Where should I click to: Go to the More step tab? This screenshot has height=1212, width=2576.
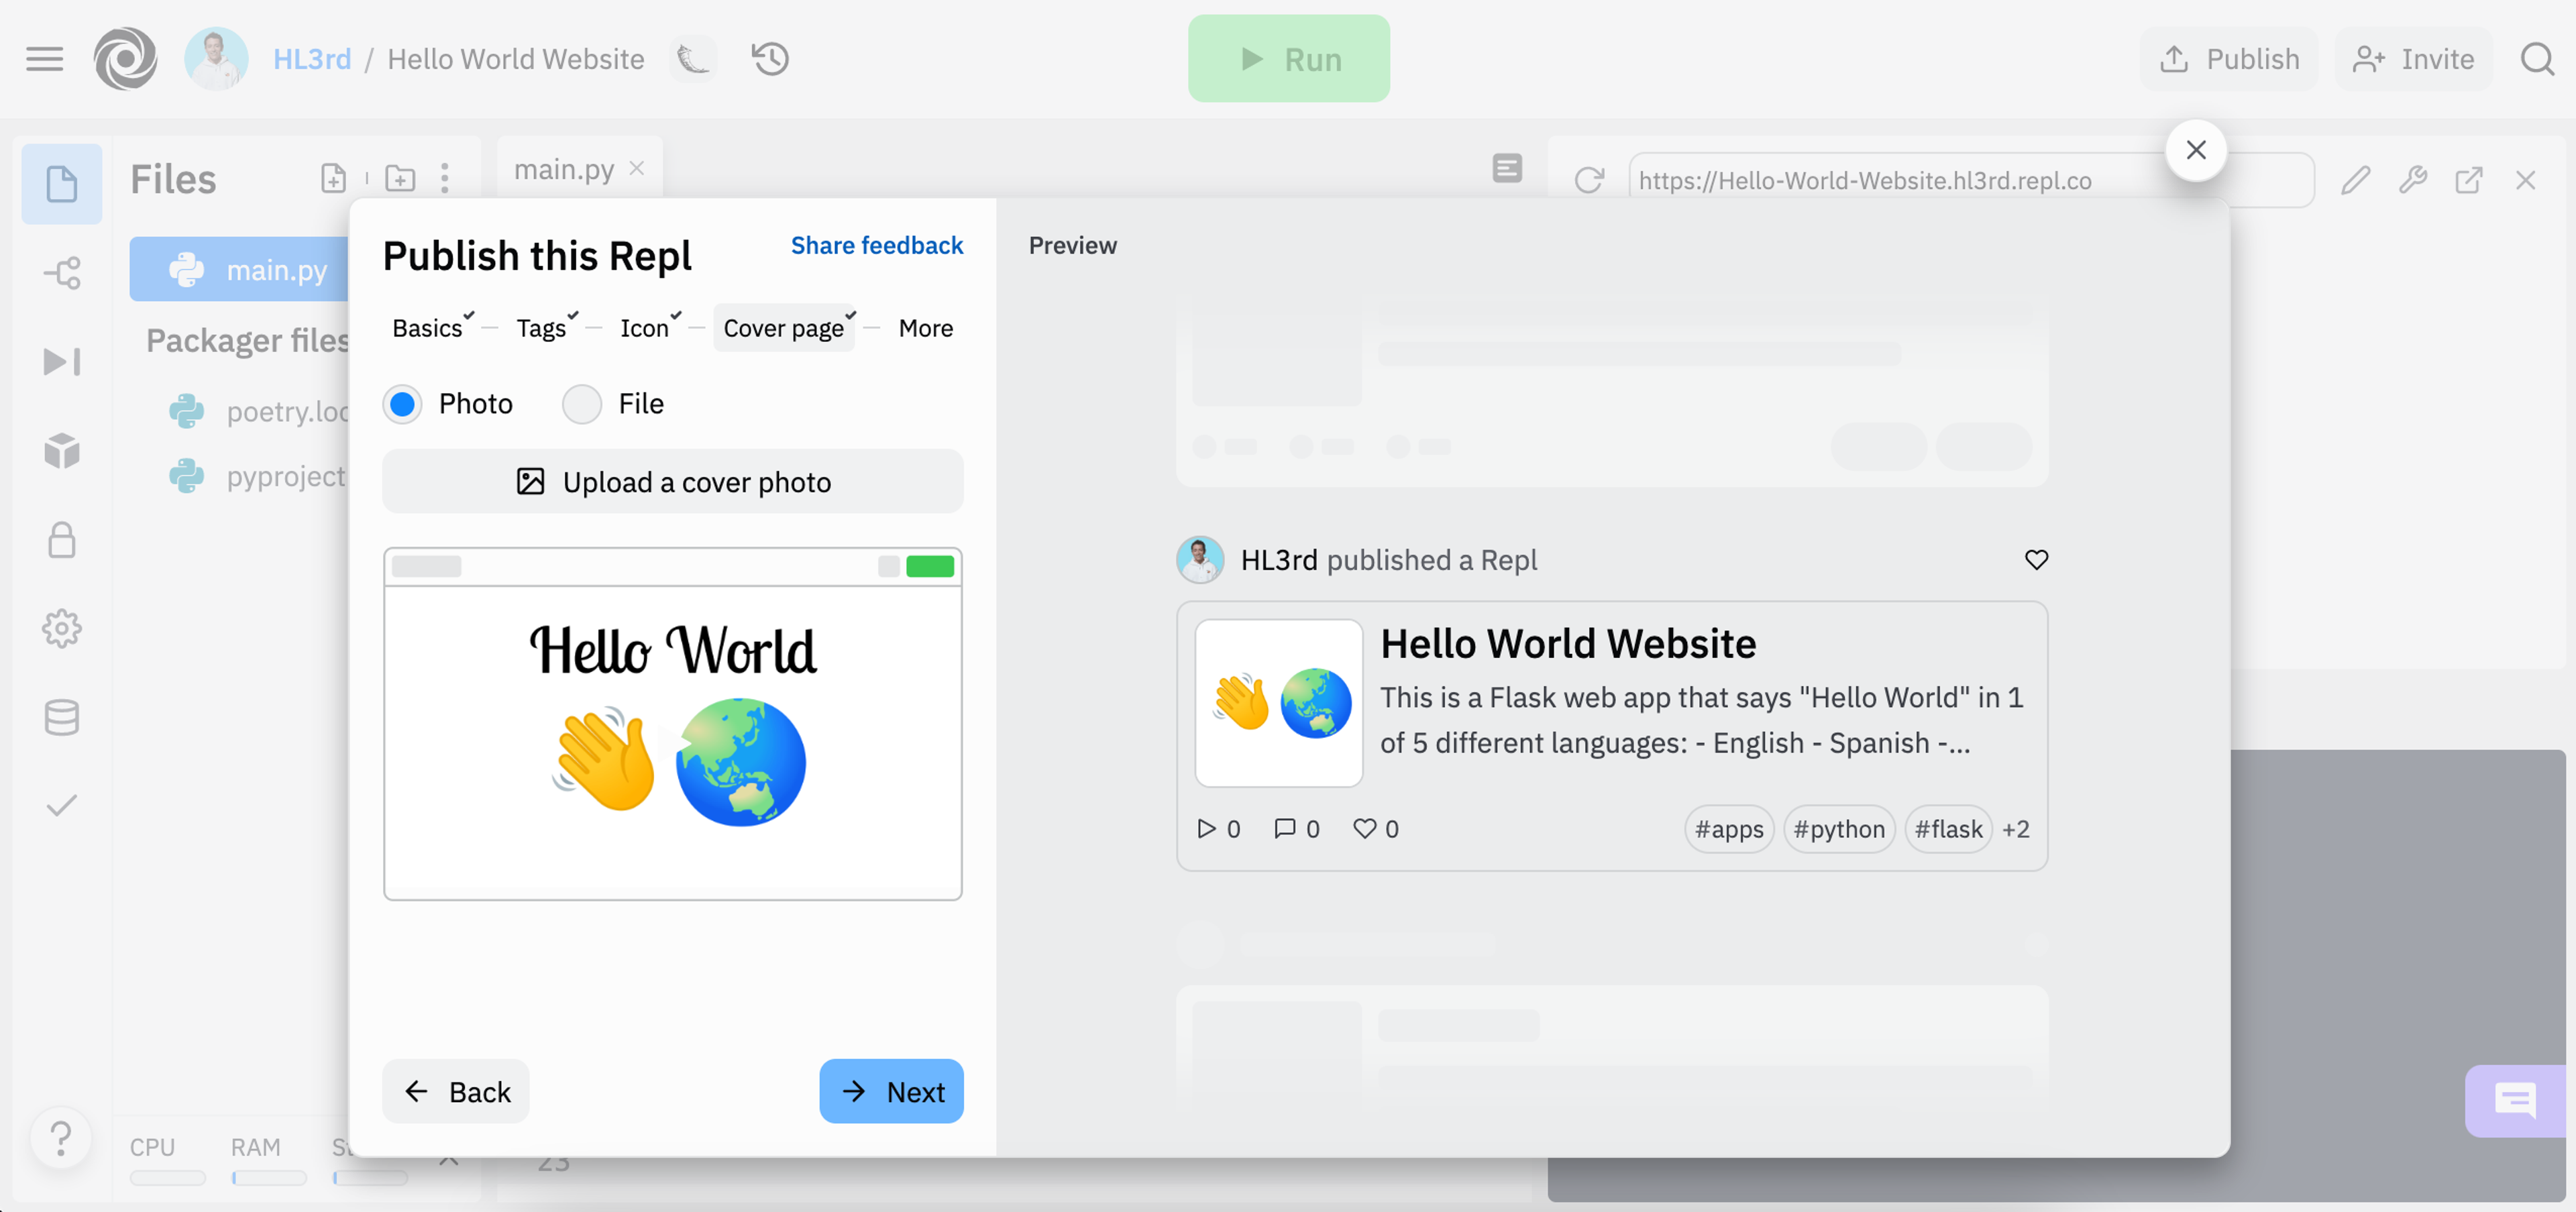coord(925,328)
